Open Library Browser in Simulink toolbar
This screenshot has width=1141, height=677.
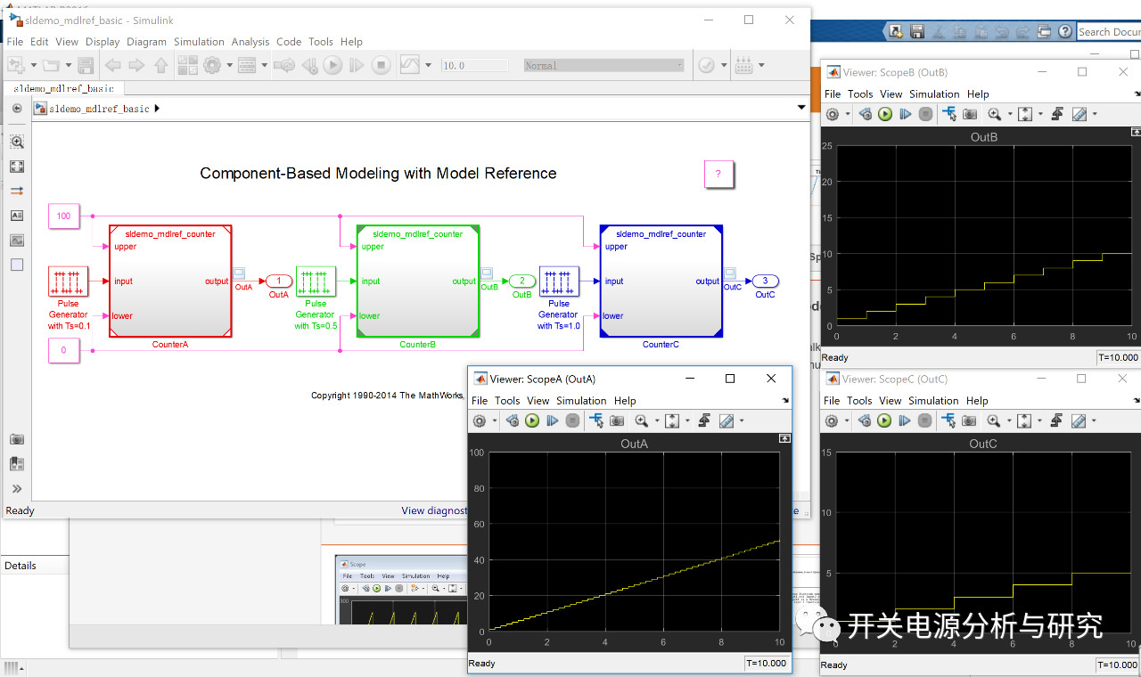pos(187,65)
